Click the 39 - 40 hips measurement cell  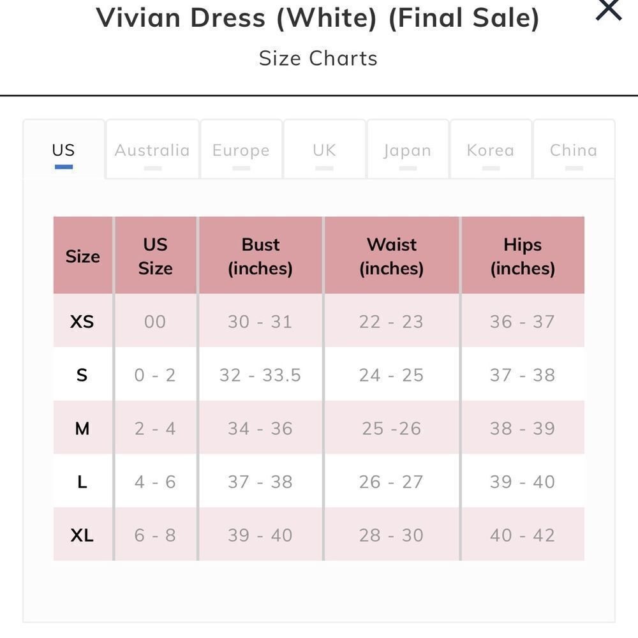[523, 482]
